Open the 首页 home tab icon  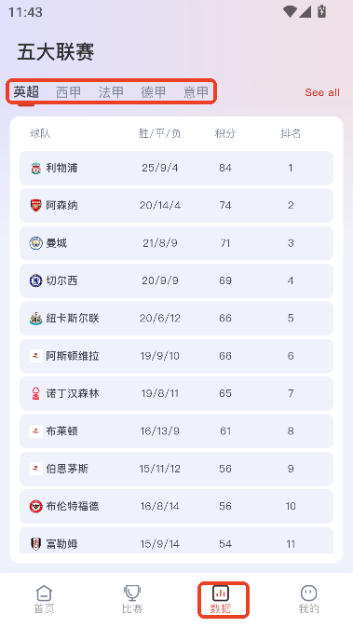tap(44, 593)
